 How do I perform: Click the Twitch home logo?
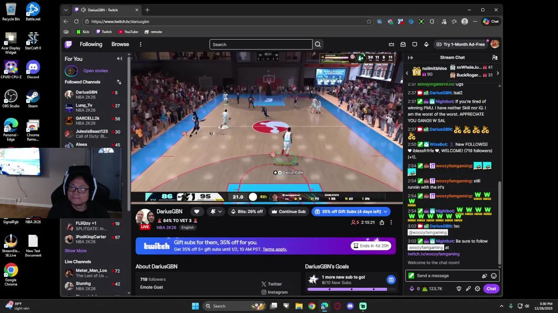click(x=68, y=44)
